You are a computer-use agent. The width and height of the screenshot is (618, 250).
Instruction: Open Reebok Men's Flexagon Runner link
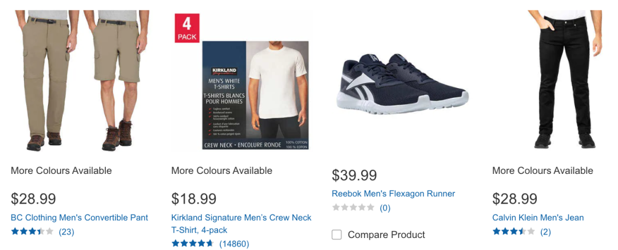(x=394, y=193)
